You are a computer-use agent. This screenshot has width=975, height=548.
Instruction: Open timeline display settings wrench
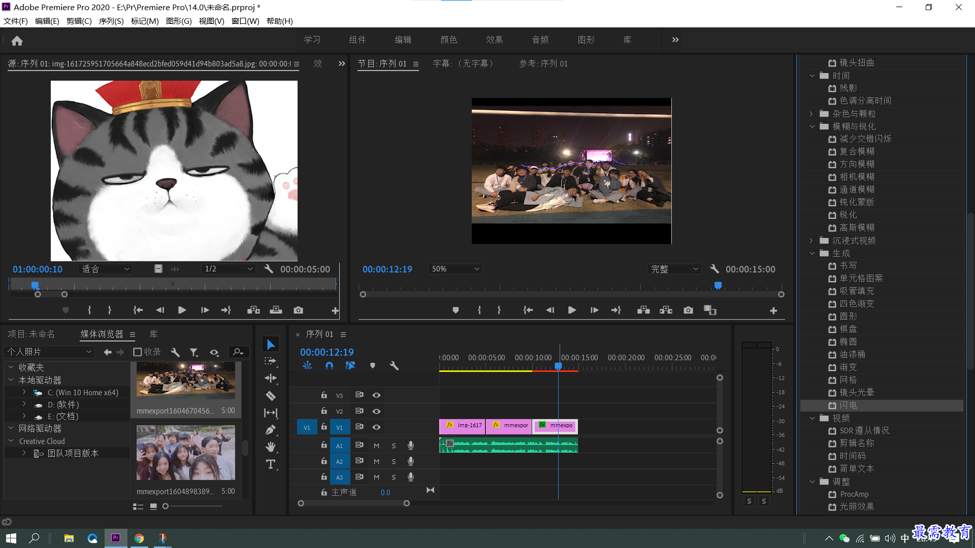[x=394, y=365]
